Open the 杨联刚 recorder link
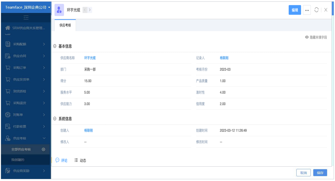The height and width of the screenshot is (181, 335). [x=224, y=58]
